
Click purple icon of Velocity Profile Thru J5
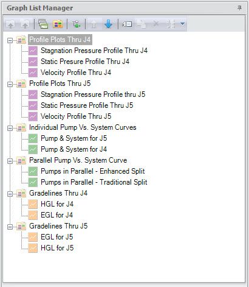point(33,116)
